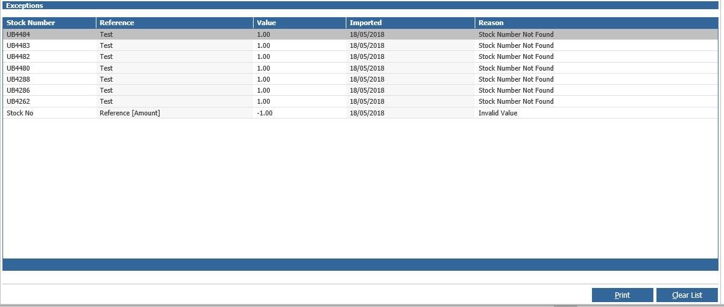
Task: Click the Test reference in UB4483 row
Action: (x=106, y=45)
